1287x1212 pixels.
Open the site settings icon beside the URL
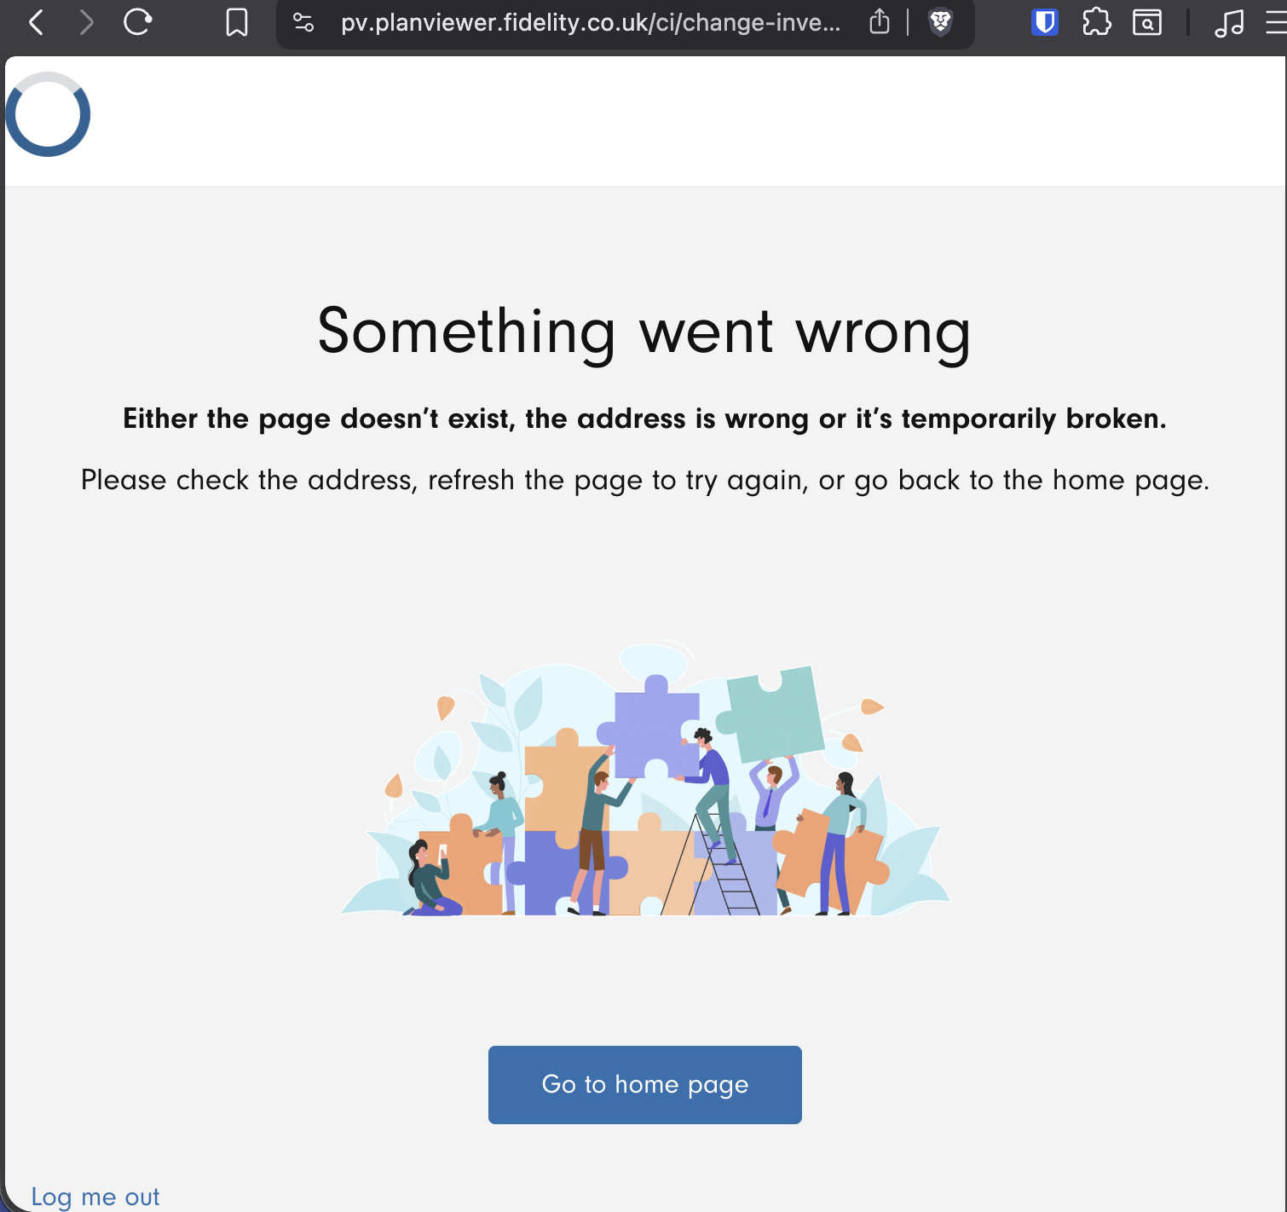coord(303,22)
